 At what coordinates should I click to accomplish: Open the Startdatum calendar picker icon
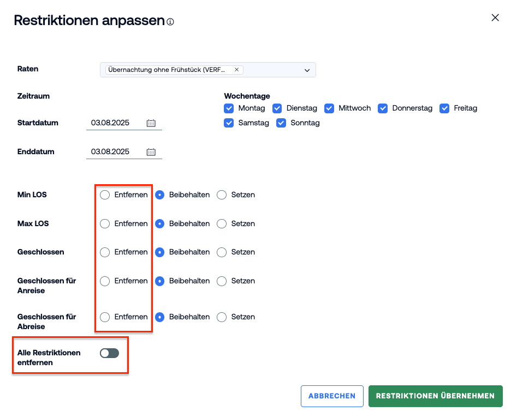pos(151,123)
